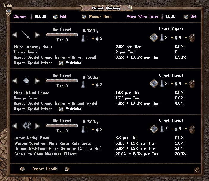Go to next weapon aspect arrow

coord(37,35)
